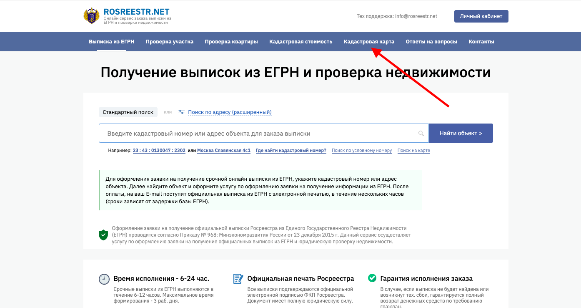Screen dimensions: 581x308
Task: Click the green shield checkmark icon
Action: tap(103, 235)
